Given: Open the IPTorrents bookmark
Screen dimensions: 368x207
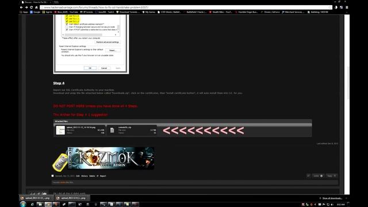Looking at the screenshot, I should click(87, 12).
